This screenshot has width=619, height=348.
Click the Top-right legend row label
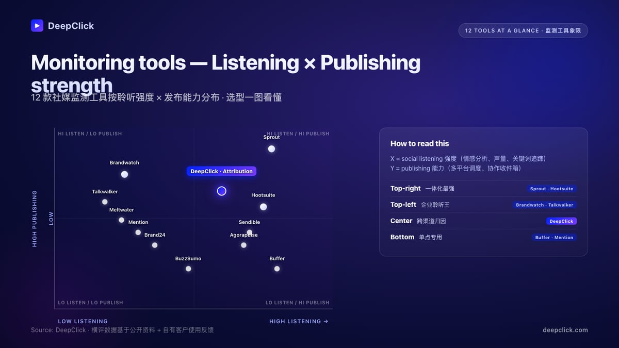click(x=405, y=189)
